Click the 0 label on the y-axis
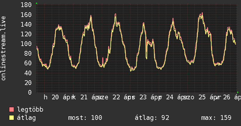This screenshot has width=241, height=126. point(30,92)
